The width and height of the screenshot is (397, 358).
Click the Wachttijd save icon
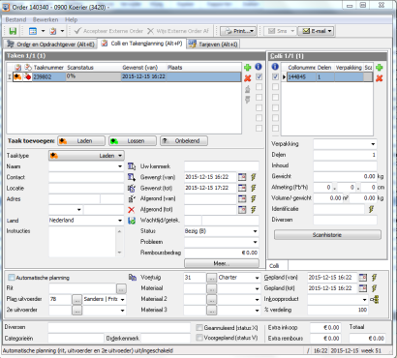(132, 221)
